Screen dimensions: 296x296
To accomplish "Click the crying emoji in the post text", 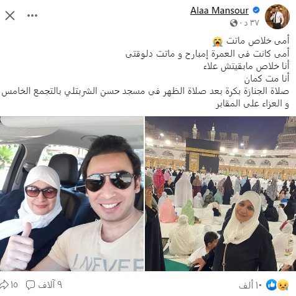I will [217, 42].
